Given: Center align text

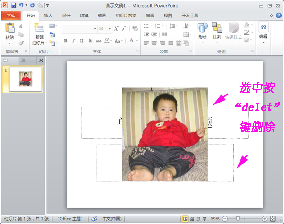Looking at the screenshot, I should point(154,43).
